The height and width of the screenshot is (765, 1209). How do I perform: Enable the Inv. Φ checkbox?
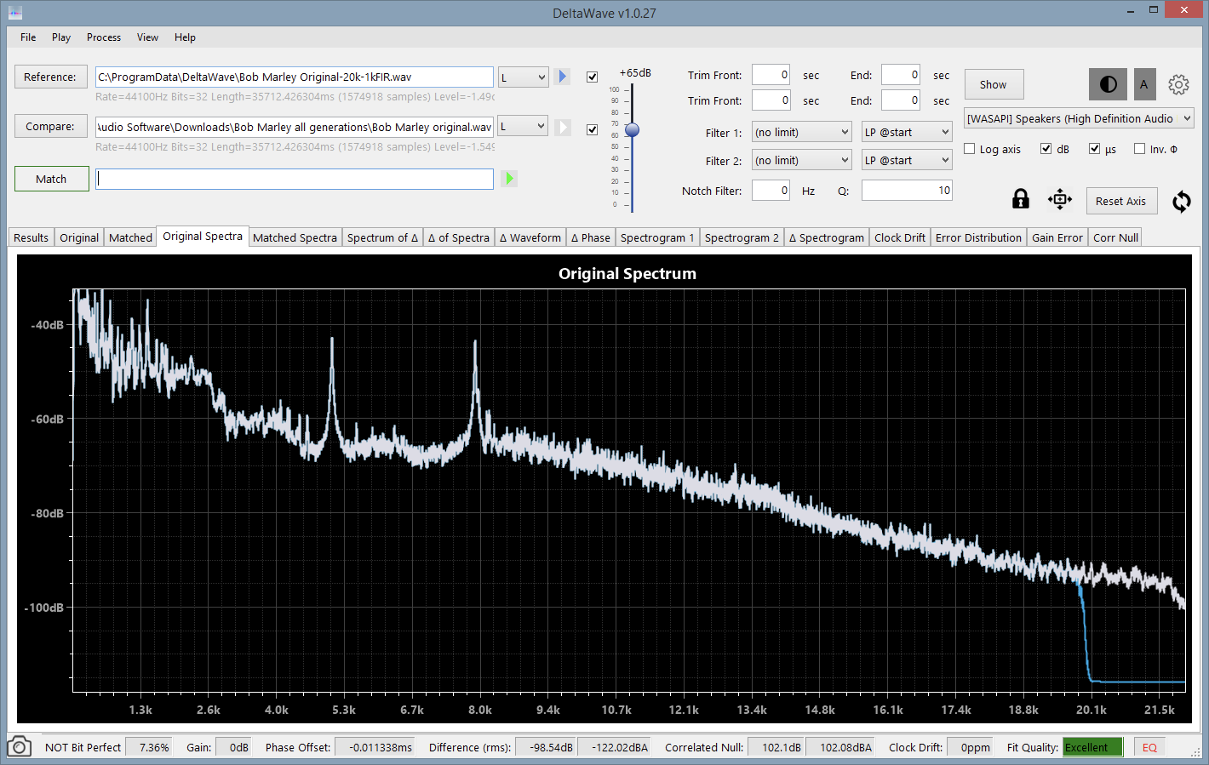tap(1140, 149)
